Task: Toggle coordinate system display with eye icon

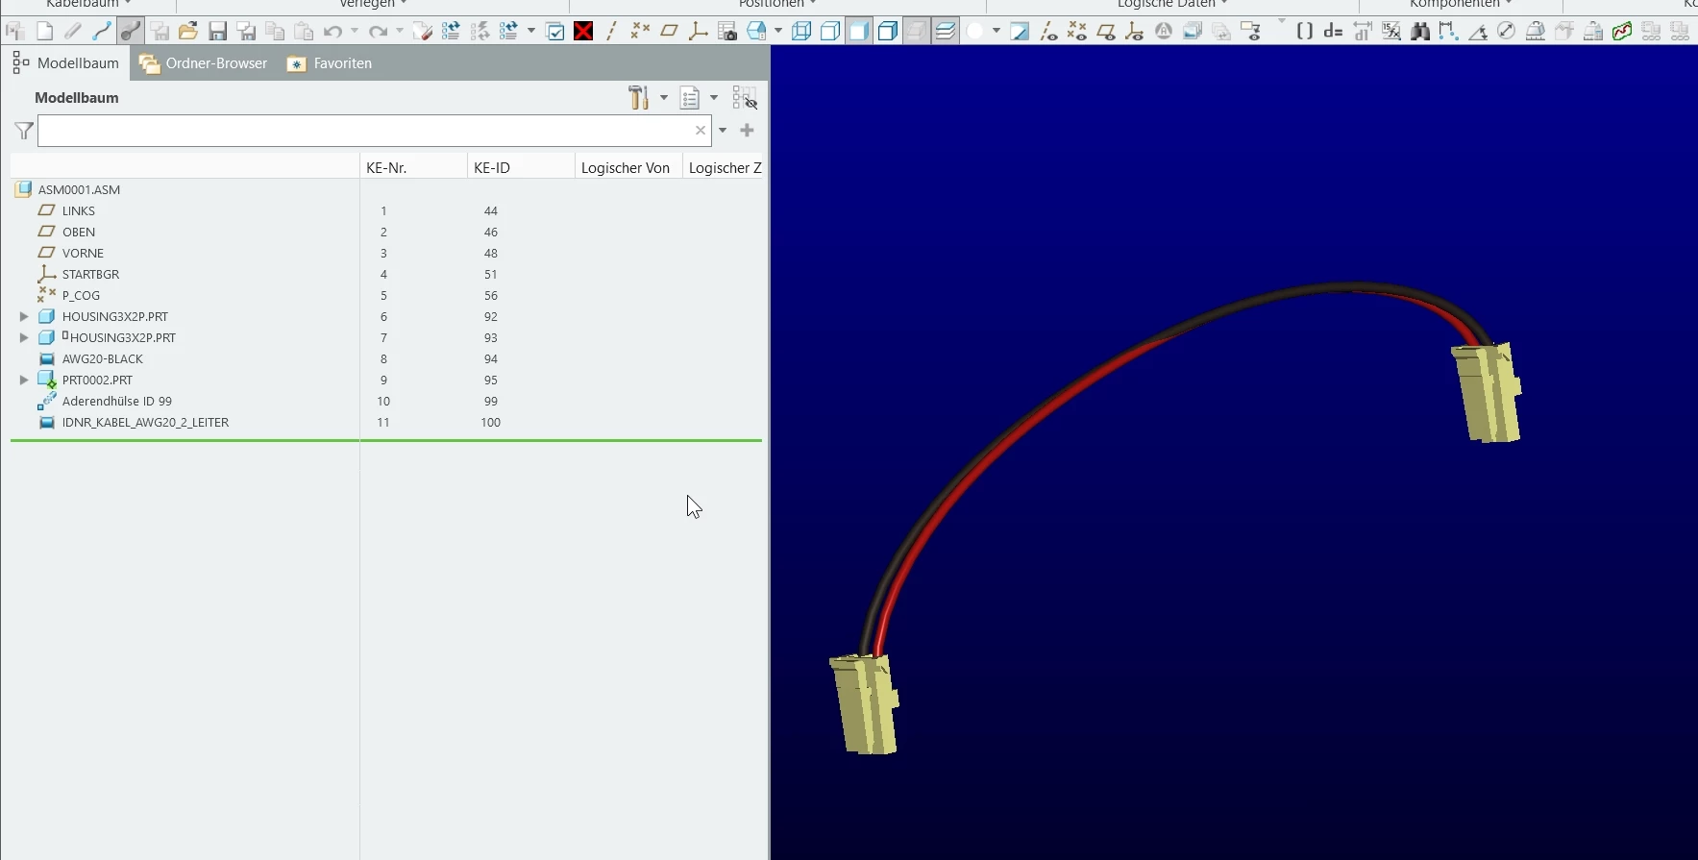Action: [x=1135, y=32]
